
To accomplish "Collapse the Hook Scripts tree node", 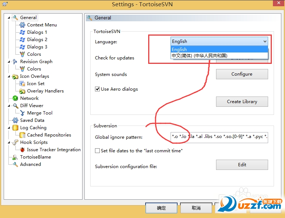I will point(9,142).
